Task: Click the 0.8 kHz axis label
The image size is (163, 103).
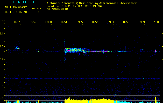Action: 2,72
